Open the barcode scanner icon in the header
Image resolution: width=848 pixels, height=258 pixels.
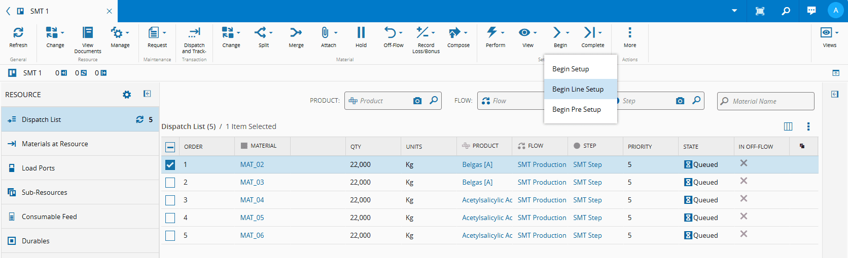760,11
